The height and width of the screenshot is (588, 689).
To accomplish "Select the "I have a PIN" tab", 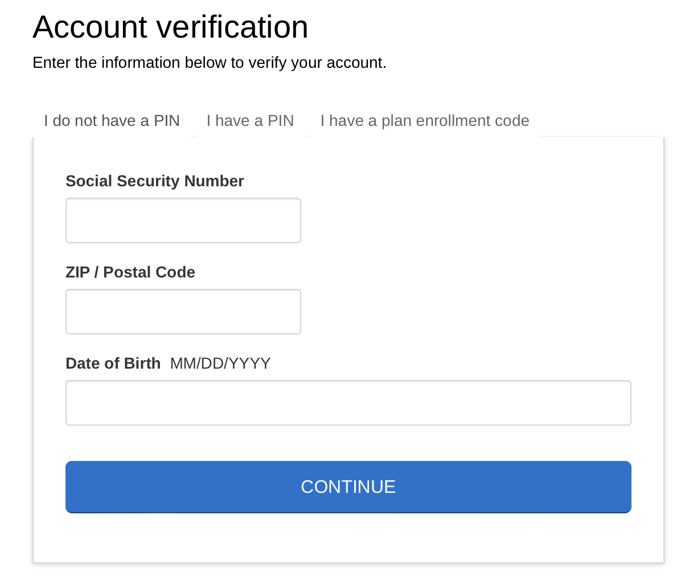I will [251, 121].
